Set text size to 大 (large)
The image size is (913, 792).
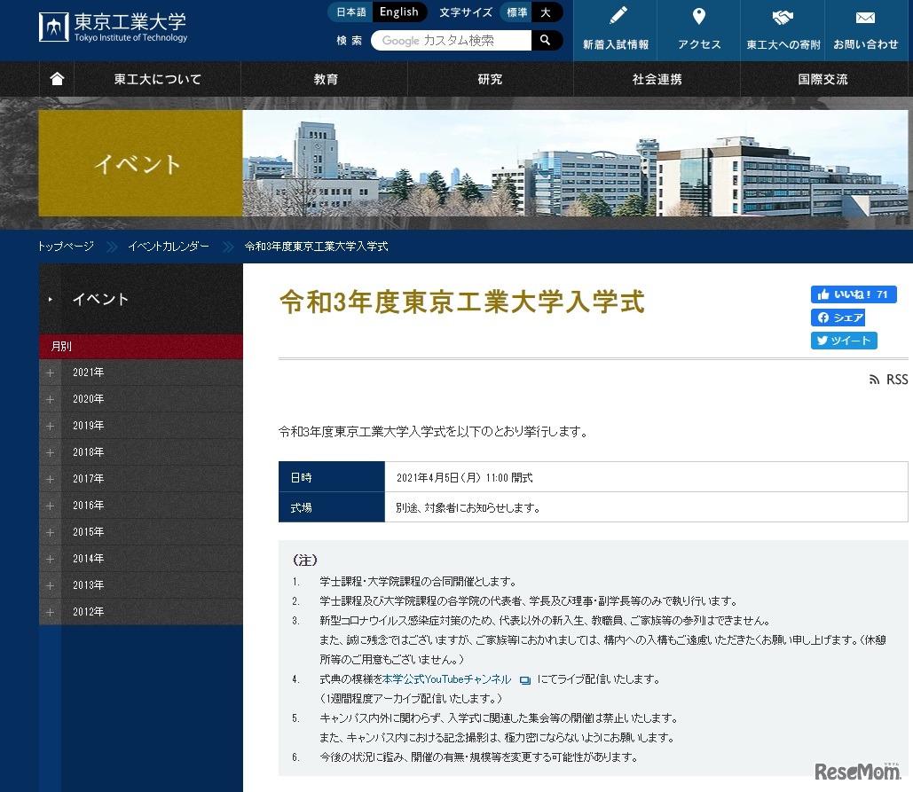[546, 12]
